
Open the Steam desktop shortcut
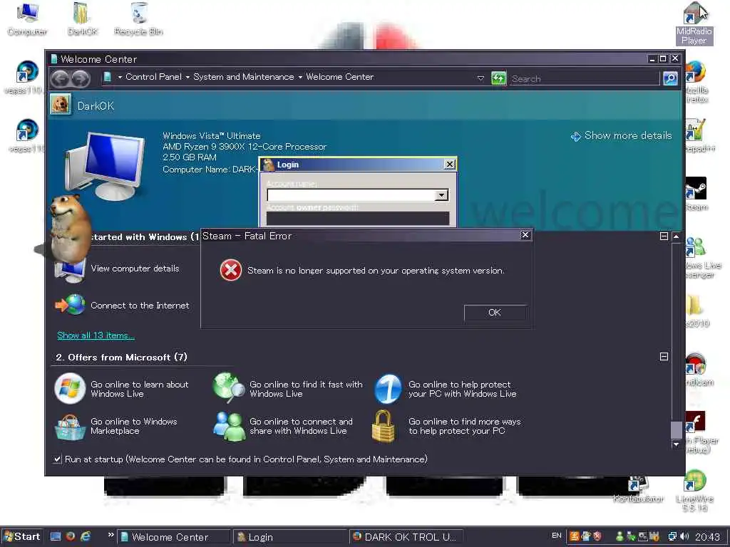pyautogui.click(x=696, y=194)
